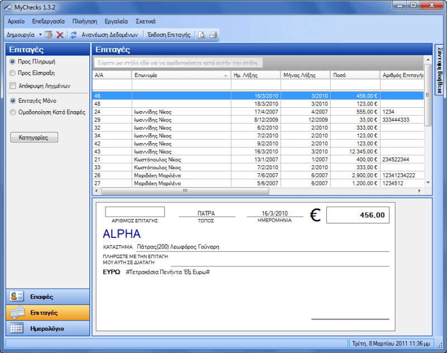This screenshot has height=353, width=447.
Task: Enable the Απόκρυψη Ληγμένων checkbox
Action: (x=13, y=85)
